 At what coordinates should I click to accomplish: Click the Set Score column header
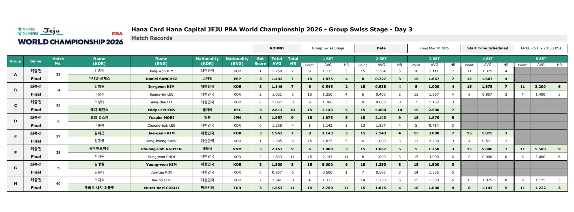click(x=260, y=61)
